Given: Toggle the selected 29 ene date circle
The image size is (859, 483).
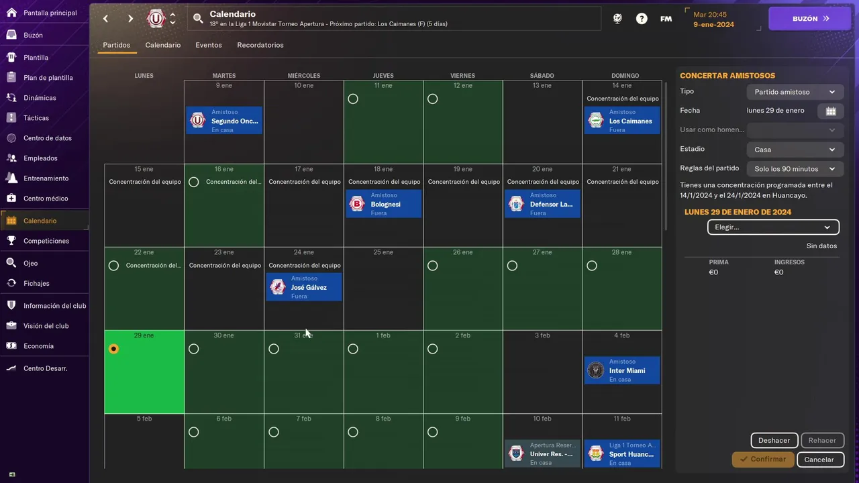Looking at the screenshot, I should 113,349.
